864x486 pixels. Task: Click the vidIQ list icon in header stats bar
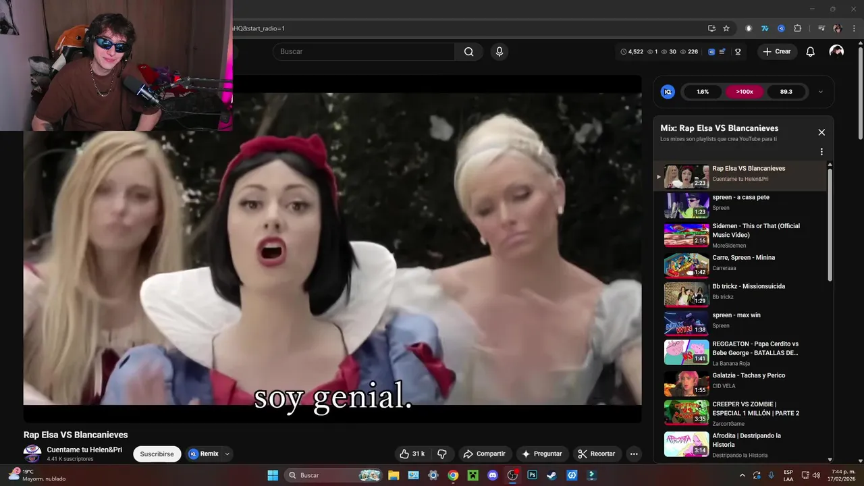click(722, 52)
